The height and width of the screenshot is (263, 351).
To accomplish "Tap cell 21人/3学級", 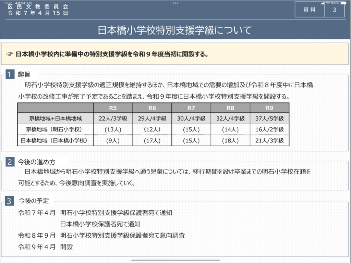I will pyautogui.click(x=269, y=140).
